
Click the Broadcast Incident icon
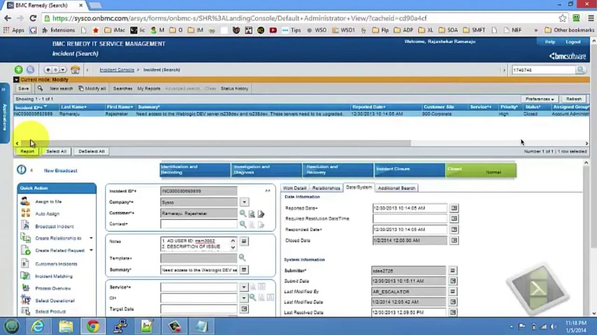pos(26,226)
